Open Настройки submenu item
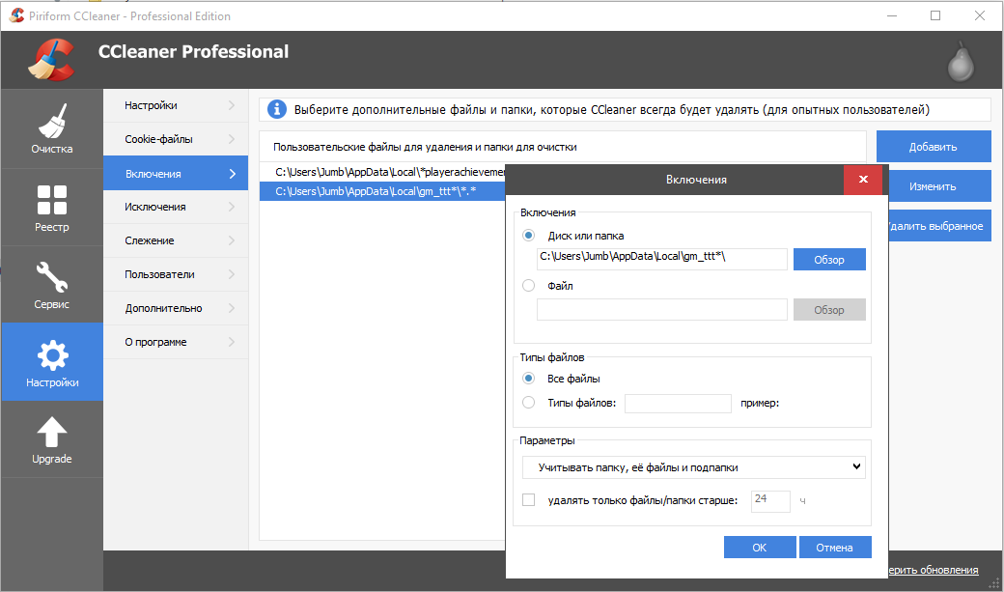This screenshot has width=1004, height=592. (x=176, y=105)
